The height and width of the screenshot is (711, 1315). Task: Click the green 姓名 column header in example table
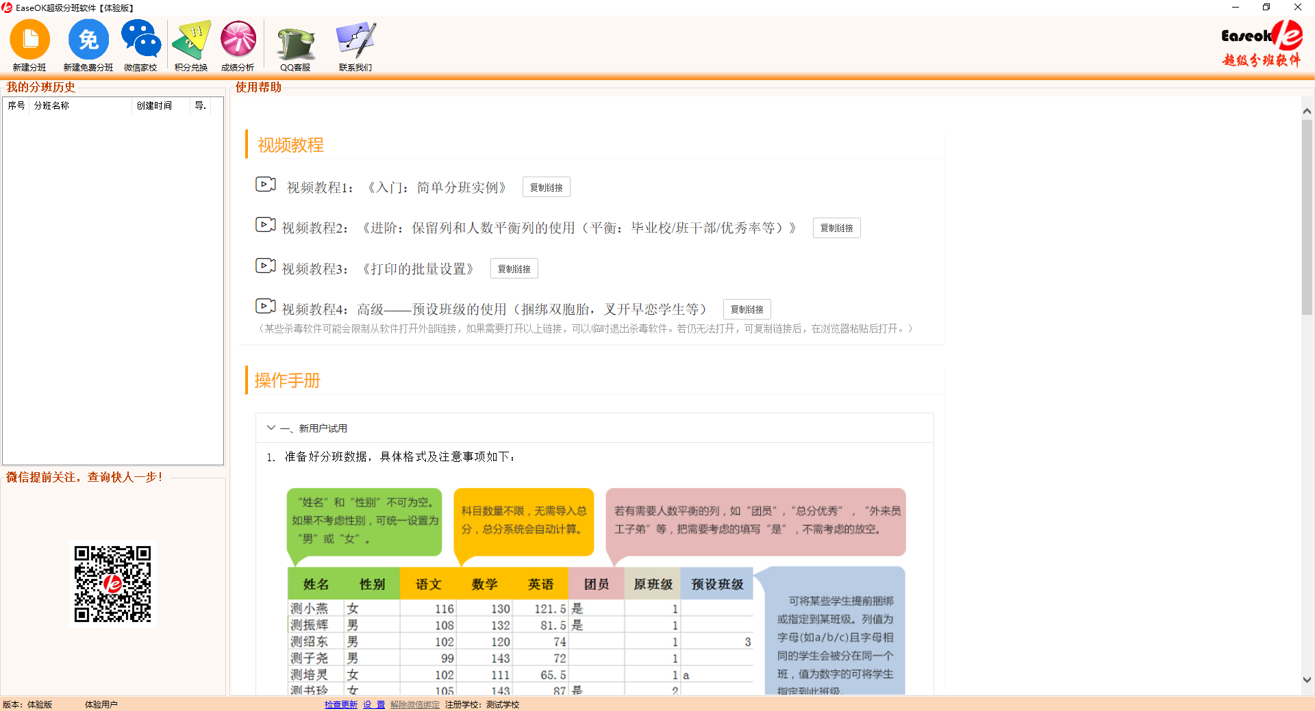click(x=316, y=584)
